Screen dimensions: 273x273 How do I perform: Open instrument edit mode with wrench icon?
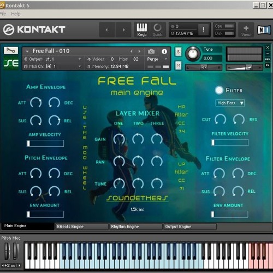[x=11, y=50]
